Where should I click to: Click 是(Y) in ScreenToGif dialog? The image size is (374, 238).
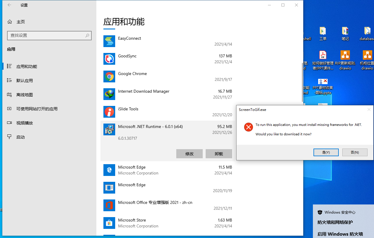(x=326, y=152)
